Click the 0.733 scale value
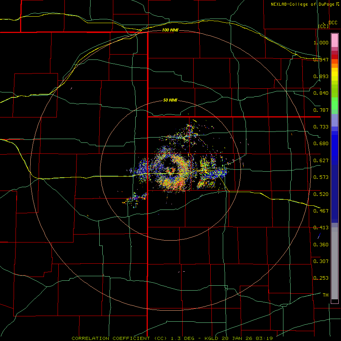 [x=321, y=127]
